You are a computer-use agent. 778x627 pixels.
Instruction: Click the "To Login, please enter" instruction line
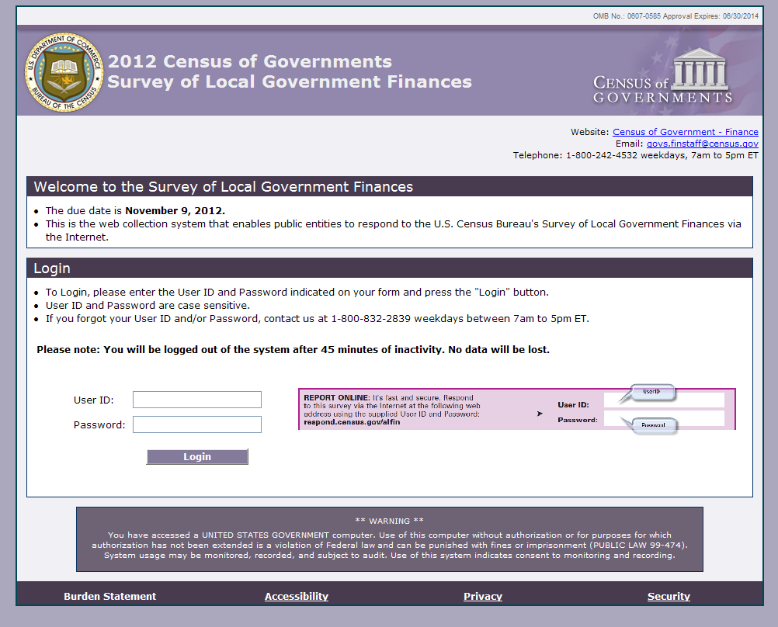point(297,293)
